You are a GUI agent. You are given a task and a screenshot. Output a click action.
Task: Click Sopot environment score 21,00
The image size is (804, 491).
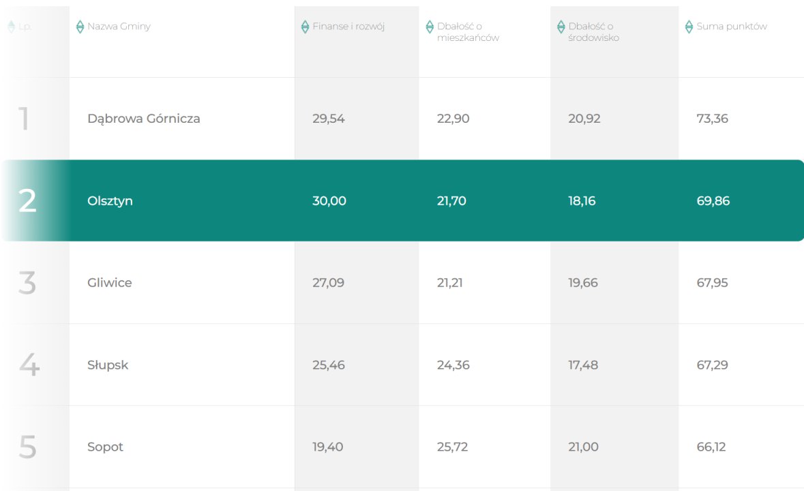(583, 447)
